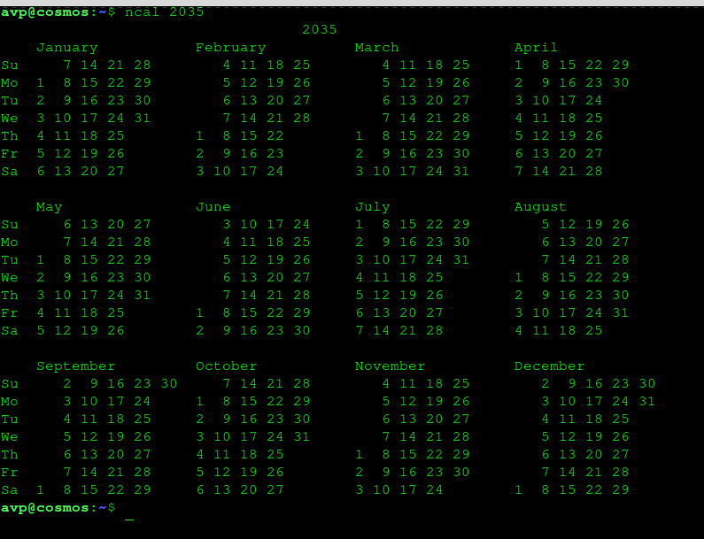Click the May month heading

click(49, 207)
